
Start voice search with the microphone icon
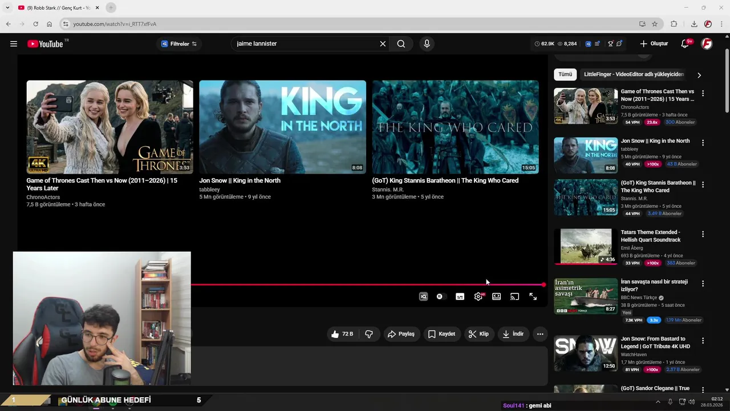[427, 44]
